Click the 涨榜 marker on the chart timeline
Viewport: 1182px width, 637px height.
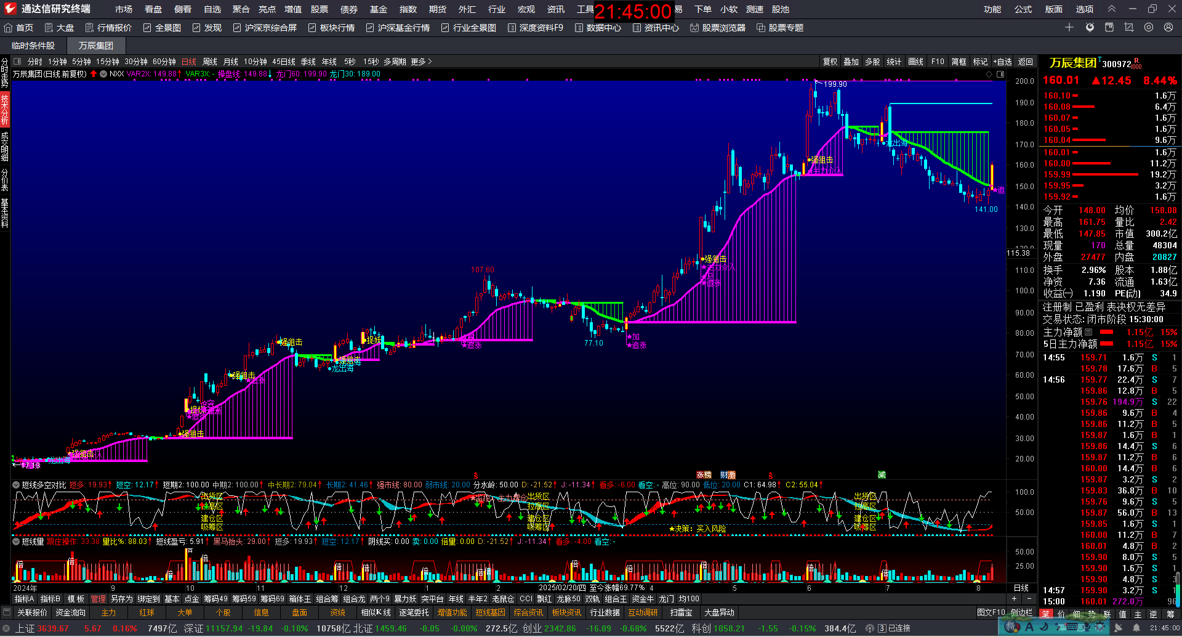coord(704,475)
